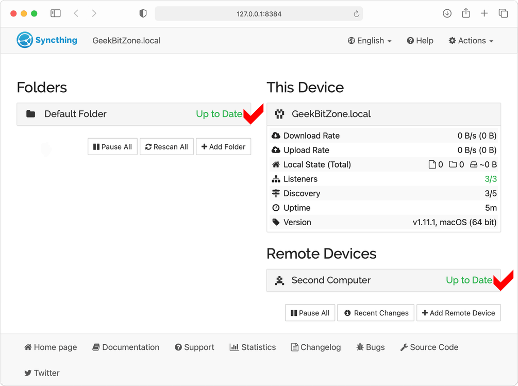
Task: Open the Home page footer link
Action: coord(51,347)
